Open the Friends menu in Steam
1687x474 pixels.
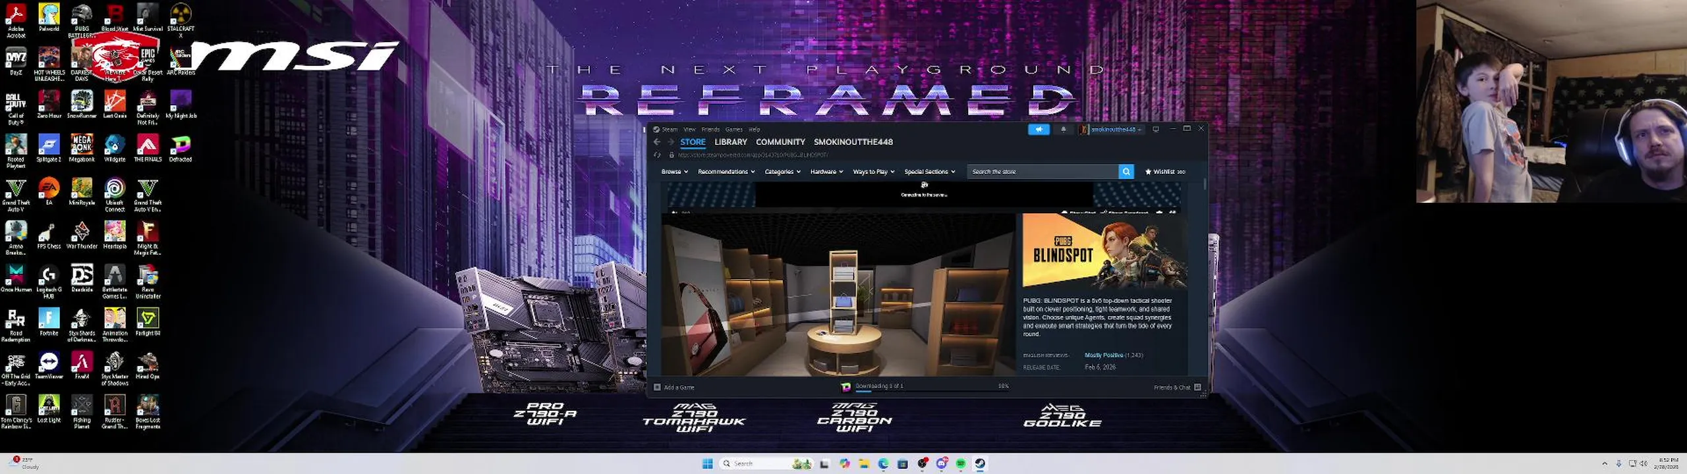click(x=710, y=130)
